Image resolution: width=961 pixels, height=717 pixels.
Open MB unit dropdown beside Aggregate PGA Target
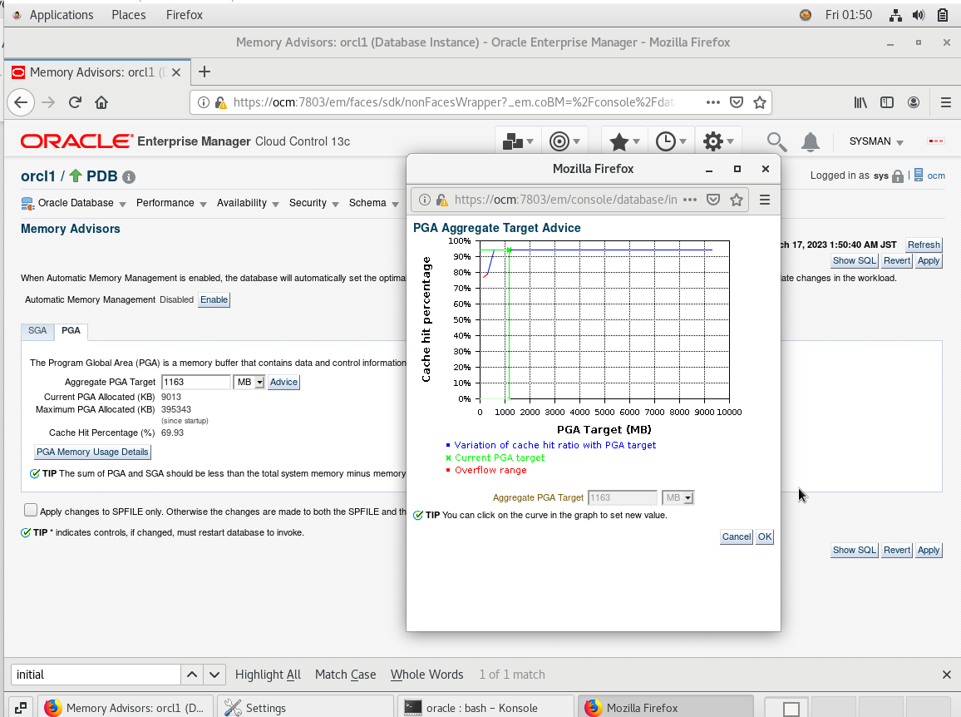click(x=249, y=382)
